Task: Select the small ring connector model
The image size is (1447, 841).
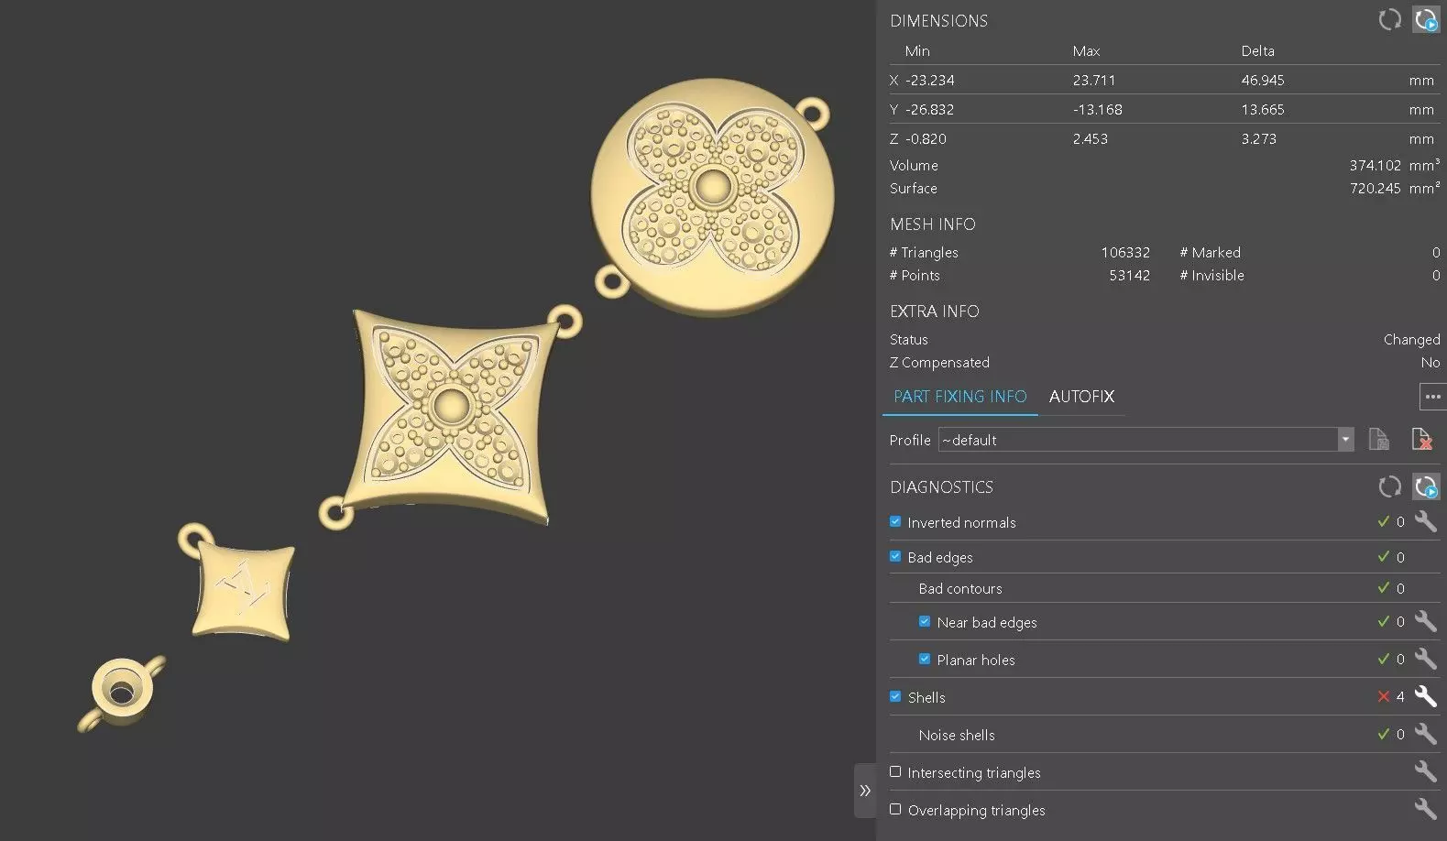Action: (120, 693)
